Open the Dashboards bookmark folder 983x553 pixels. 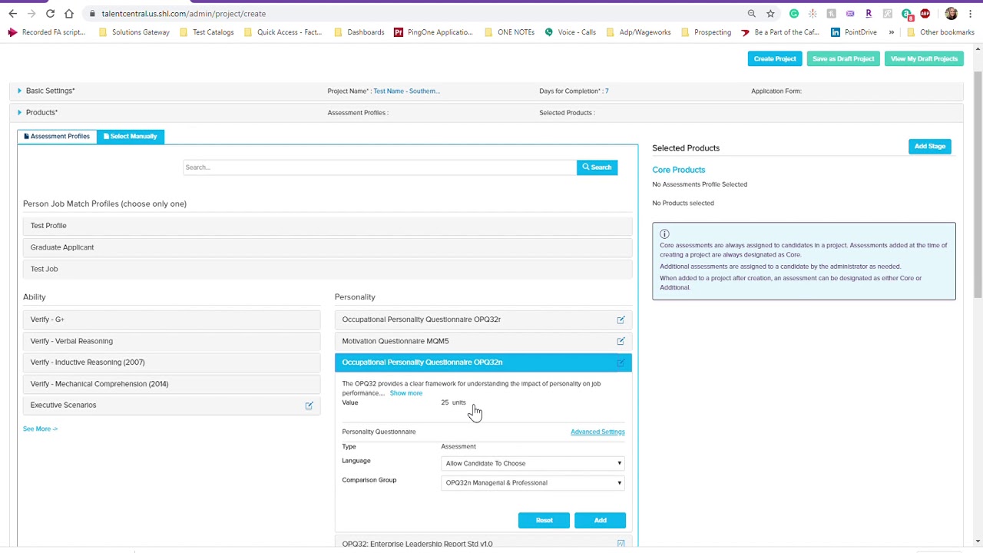[359, 32]
